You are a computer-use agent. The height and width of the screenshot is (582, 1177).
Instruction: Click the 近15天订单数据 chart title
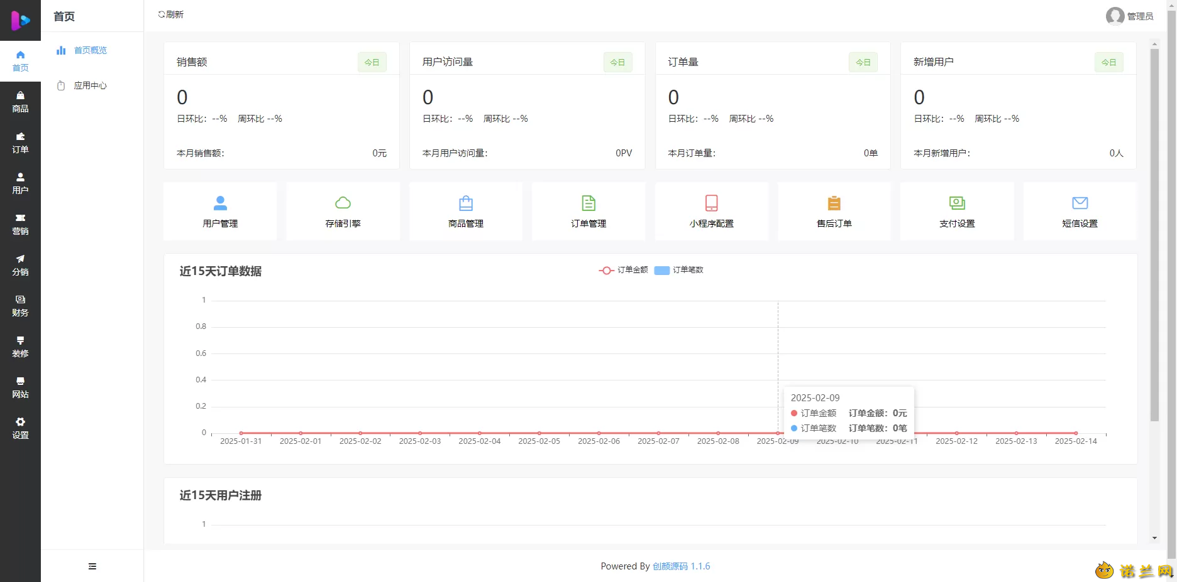[221, 271]
